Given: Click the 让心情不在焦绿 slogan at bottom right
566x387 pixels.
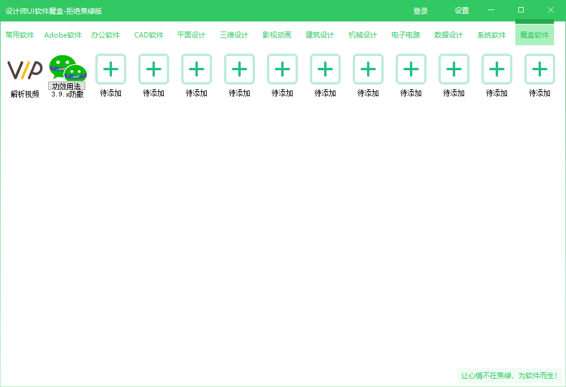Looking at the screenshot, I should pos(509,376).
